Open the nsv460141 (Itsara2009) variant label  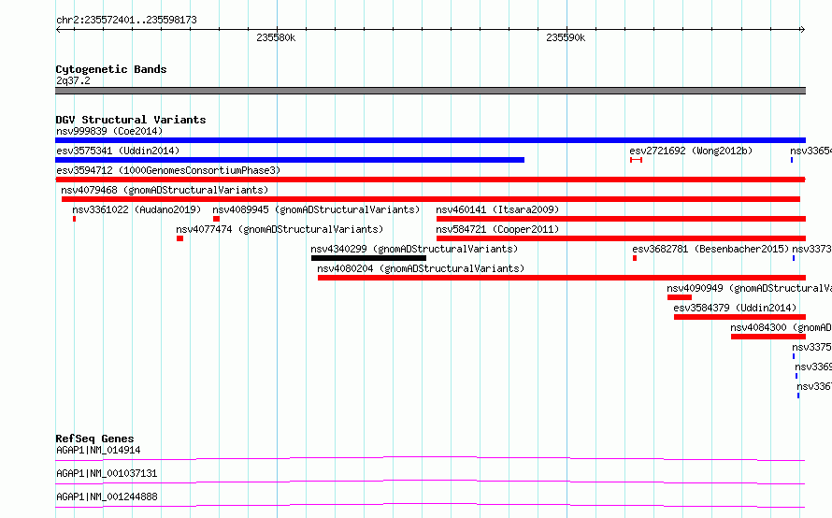click(x=497, y=209)
